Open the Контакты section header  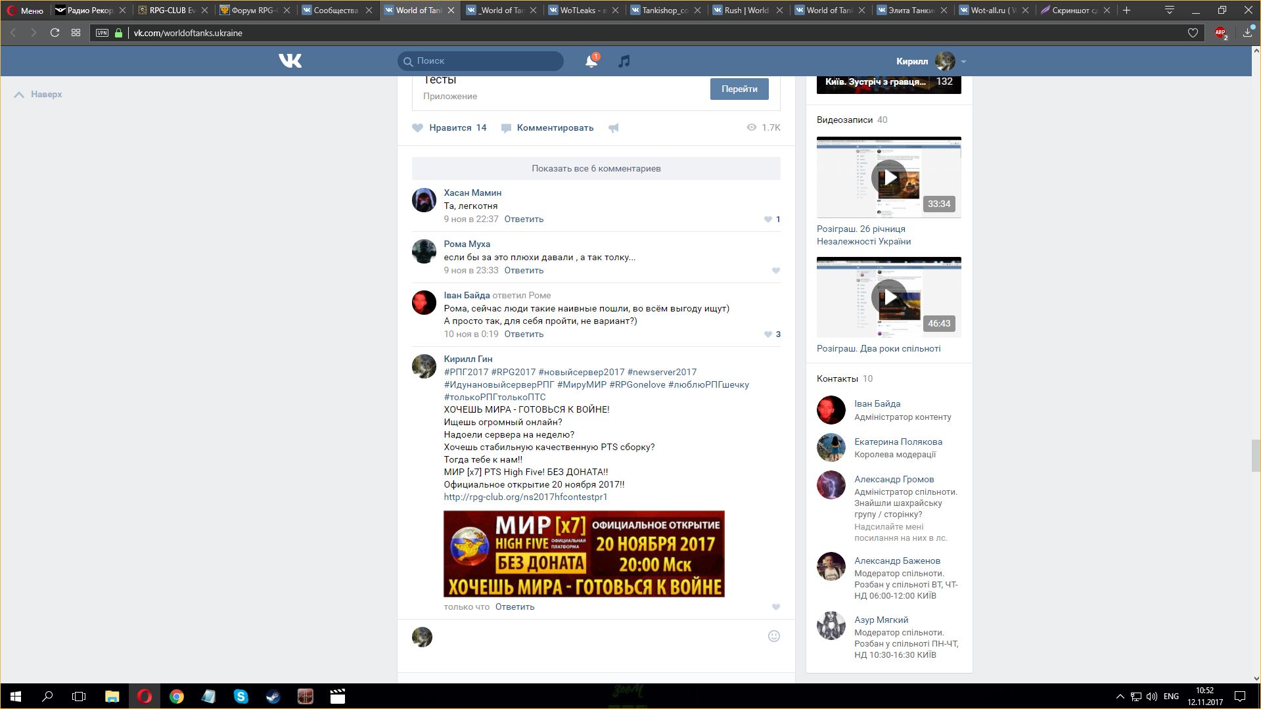click(x=837, y=379)
